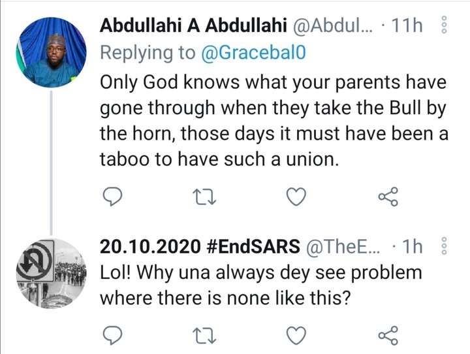Open the 1h timestamp of the second tweet
The width and height of the screenshot is (470, 354).
412,247
